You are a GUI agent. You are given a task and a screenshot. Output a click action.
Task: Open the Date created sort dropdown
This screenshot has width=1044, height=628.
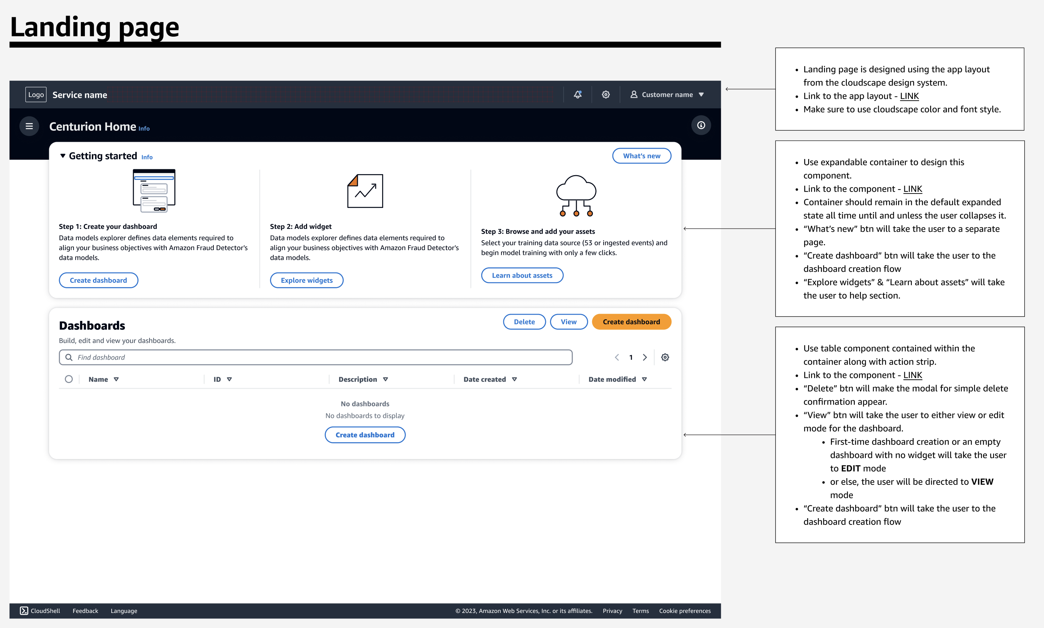coord(515,379)
